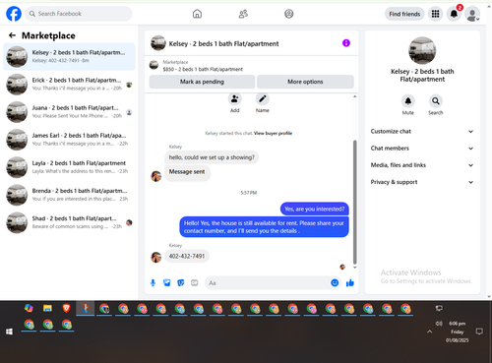Open the Brave browser taskbar icon
The width and height of the screenshot is (492, 363).
pyautogui.click(x=67, y=308)
